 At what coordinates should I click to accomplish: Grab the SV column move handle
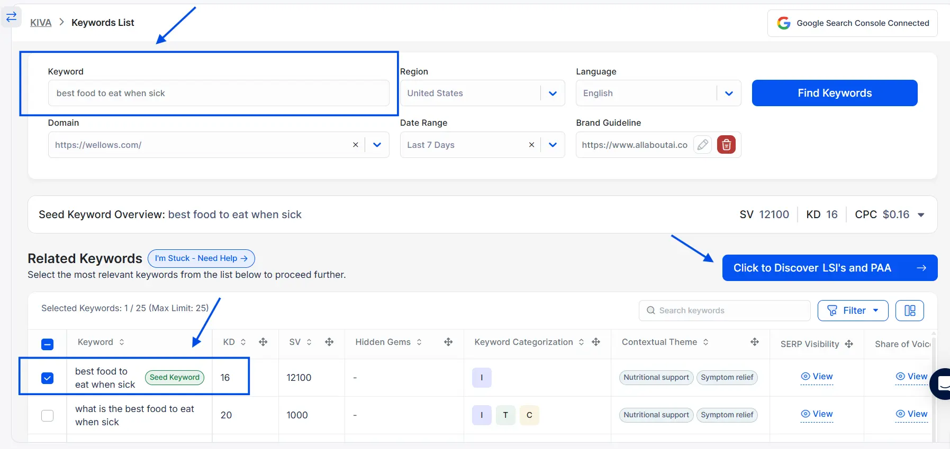coord(329,342)
